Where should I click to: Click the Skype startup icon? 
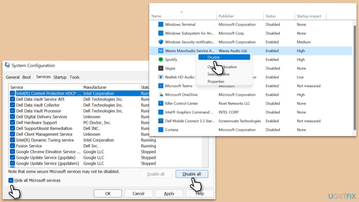(x=161, y=68)
